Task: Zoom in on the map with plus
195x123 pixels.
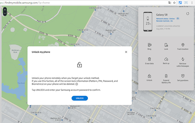Action: tap(5, 10)
